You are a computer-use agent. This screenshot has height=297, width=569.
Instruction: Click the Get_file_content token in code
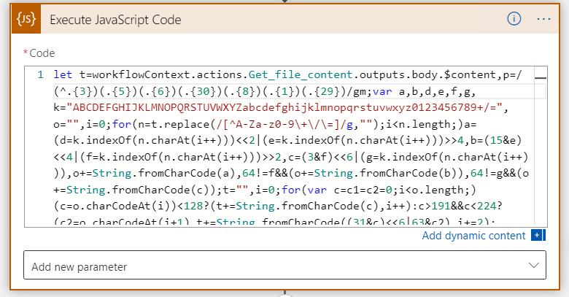point(301,74)
